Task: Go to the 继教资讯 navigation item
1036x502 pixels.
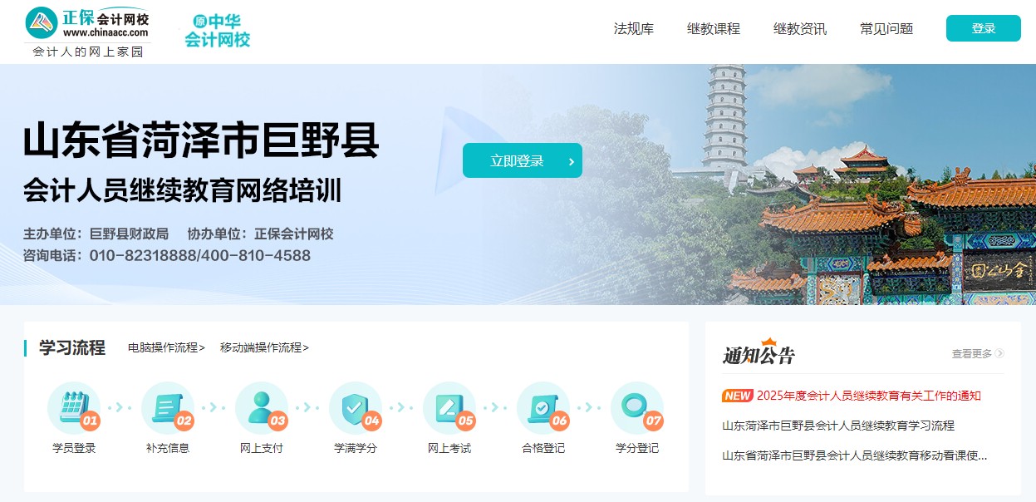Action: (x=800, y=29)
